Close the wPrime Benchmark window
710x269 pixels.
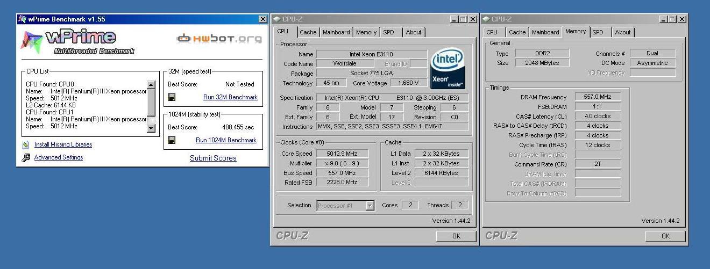pyautogui.click(x=262, y=19)
